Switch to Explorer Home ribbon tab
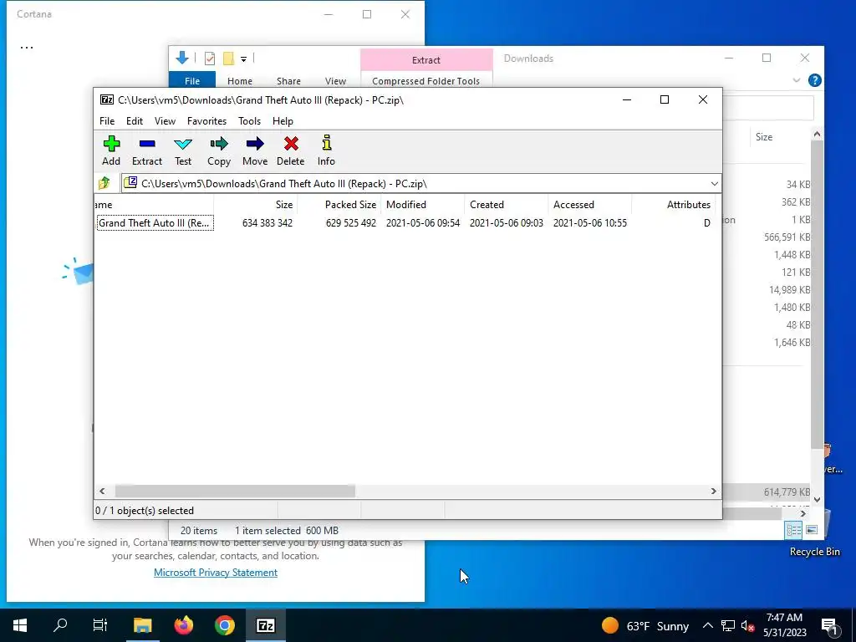Screen dimensions: 856x642 (x=240, y=81)
